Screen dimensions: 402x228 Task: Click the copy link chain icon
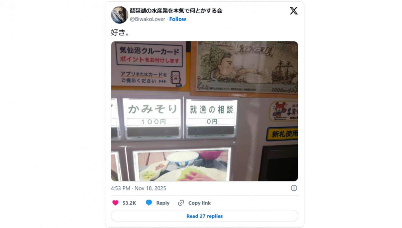(181, 203)
